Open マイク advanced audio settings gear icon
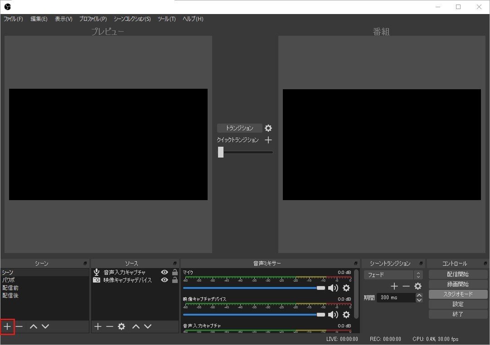Image resolution: width=490 pixels, height=345 pixels. 346,288
